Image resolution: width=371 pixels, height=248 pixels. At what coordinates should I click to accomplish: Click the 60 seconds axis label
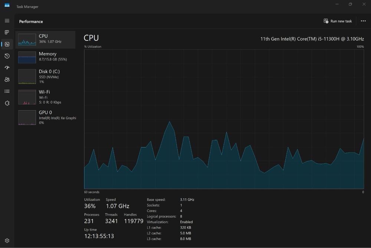[92, 192]
